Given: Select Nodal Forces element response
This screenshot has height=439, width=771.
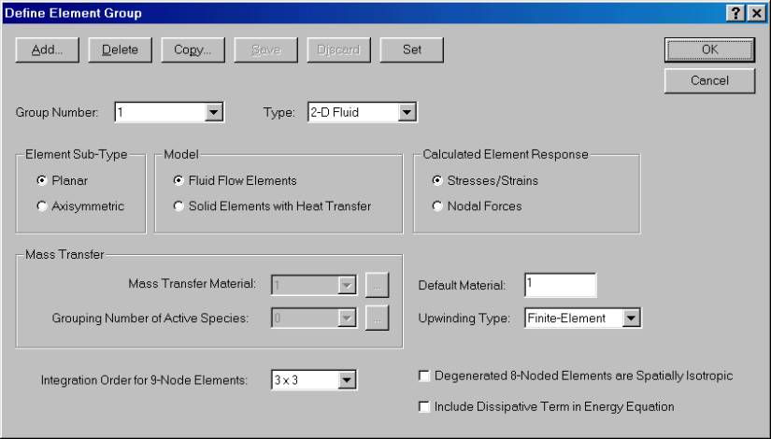Looking at the screenshot, I should (x=438, y=205).
